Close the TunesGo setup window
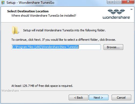This screenshot has width=135, height=104. tap(128, 2)
